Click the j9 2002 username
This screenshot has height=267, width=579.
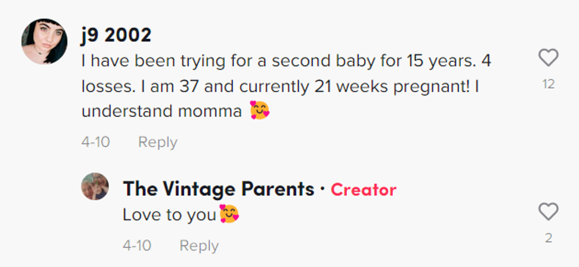116,35
